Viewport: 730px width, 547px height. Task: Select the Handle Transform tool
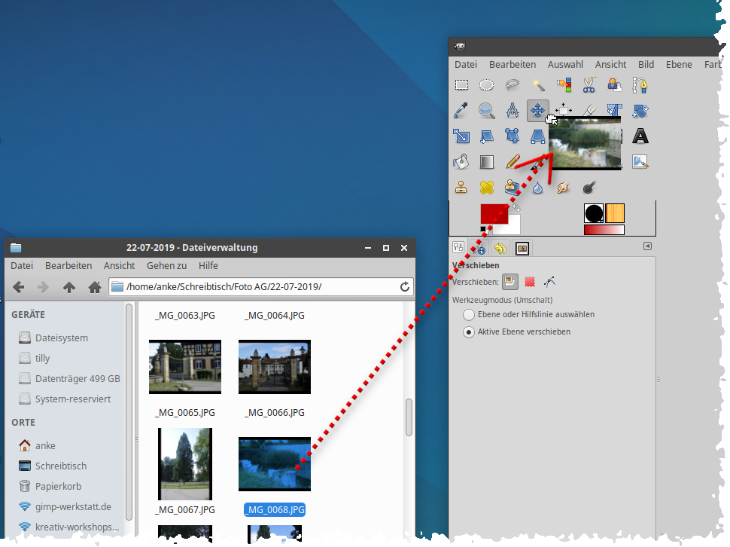(512, 136)
